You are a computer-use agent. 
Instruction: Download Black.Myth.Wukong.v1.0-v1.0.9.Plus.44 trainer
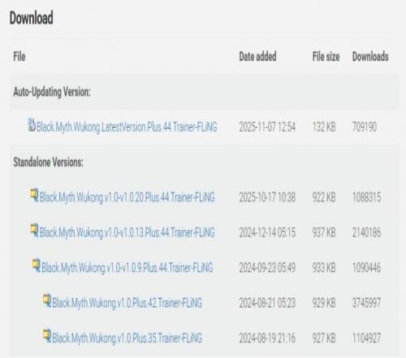pos(127,268)
